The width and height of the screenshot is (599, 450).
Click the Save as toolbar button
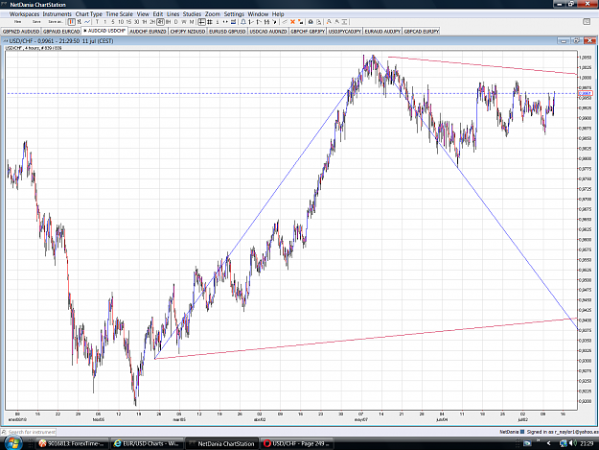point(56,22)
